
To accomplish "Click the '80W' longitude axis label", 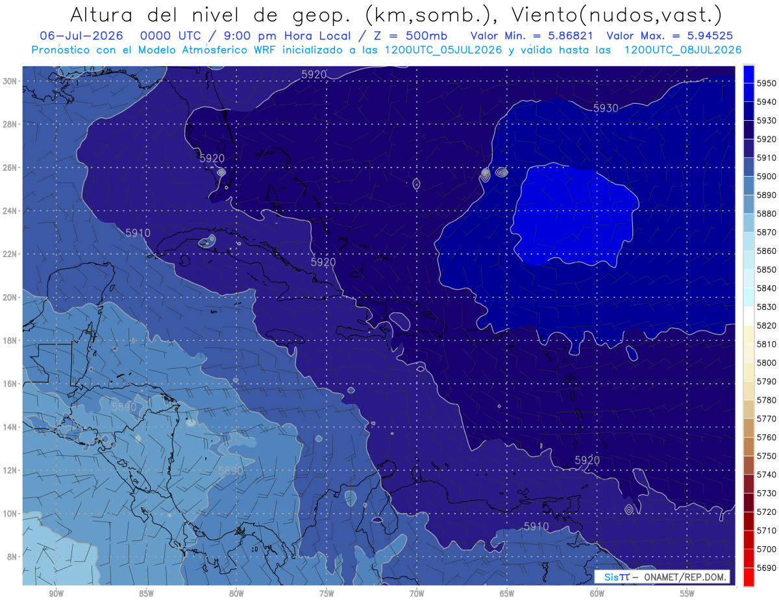I will (x=236, y=594).
